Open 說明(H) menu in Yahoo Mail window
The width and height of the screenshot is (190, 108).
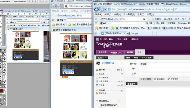[x=150, y=14]
